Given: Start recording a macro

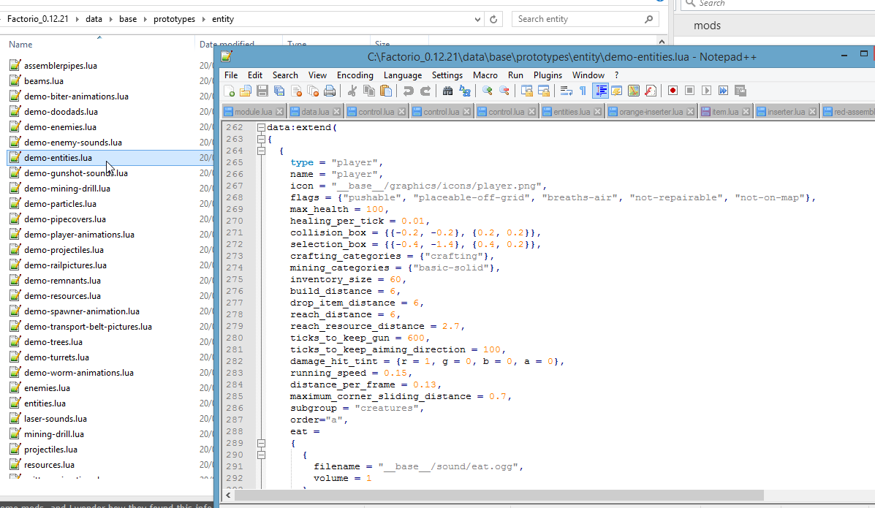Looking at the screenshot, I should (673, 91).
